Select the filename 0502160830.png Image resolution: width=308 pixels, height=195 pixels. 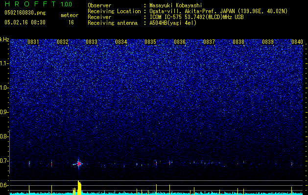[x=25, y=13]
